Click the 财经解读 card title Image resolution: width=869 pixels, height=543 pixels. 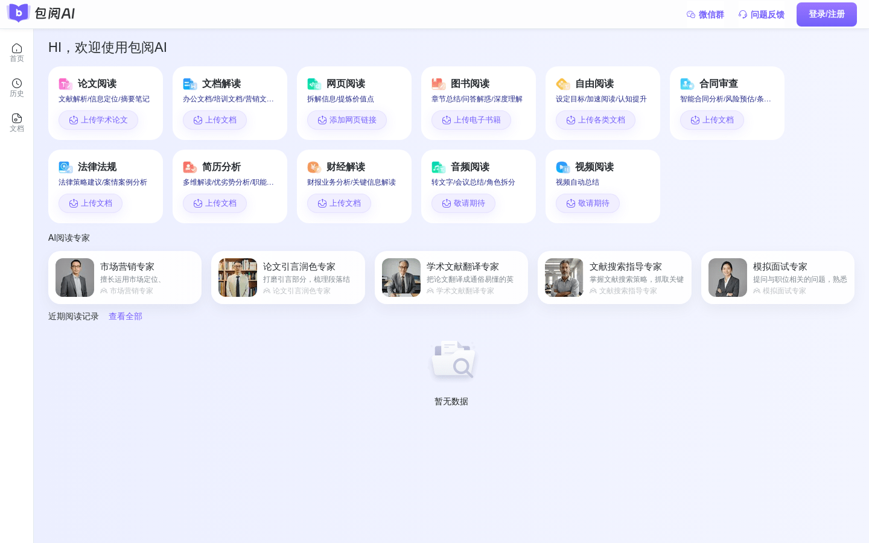(346, 167)
